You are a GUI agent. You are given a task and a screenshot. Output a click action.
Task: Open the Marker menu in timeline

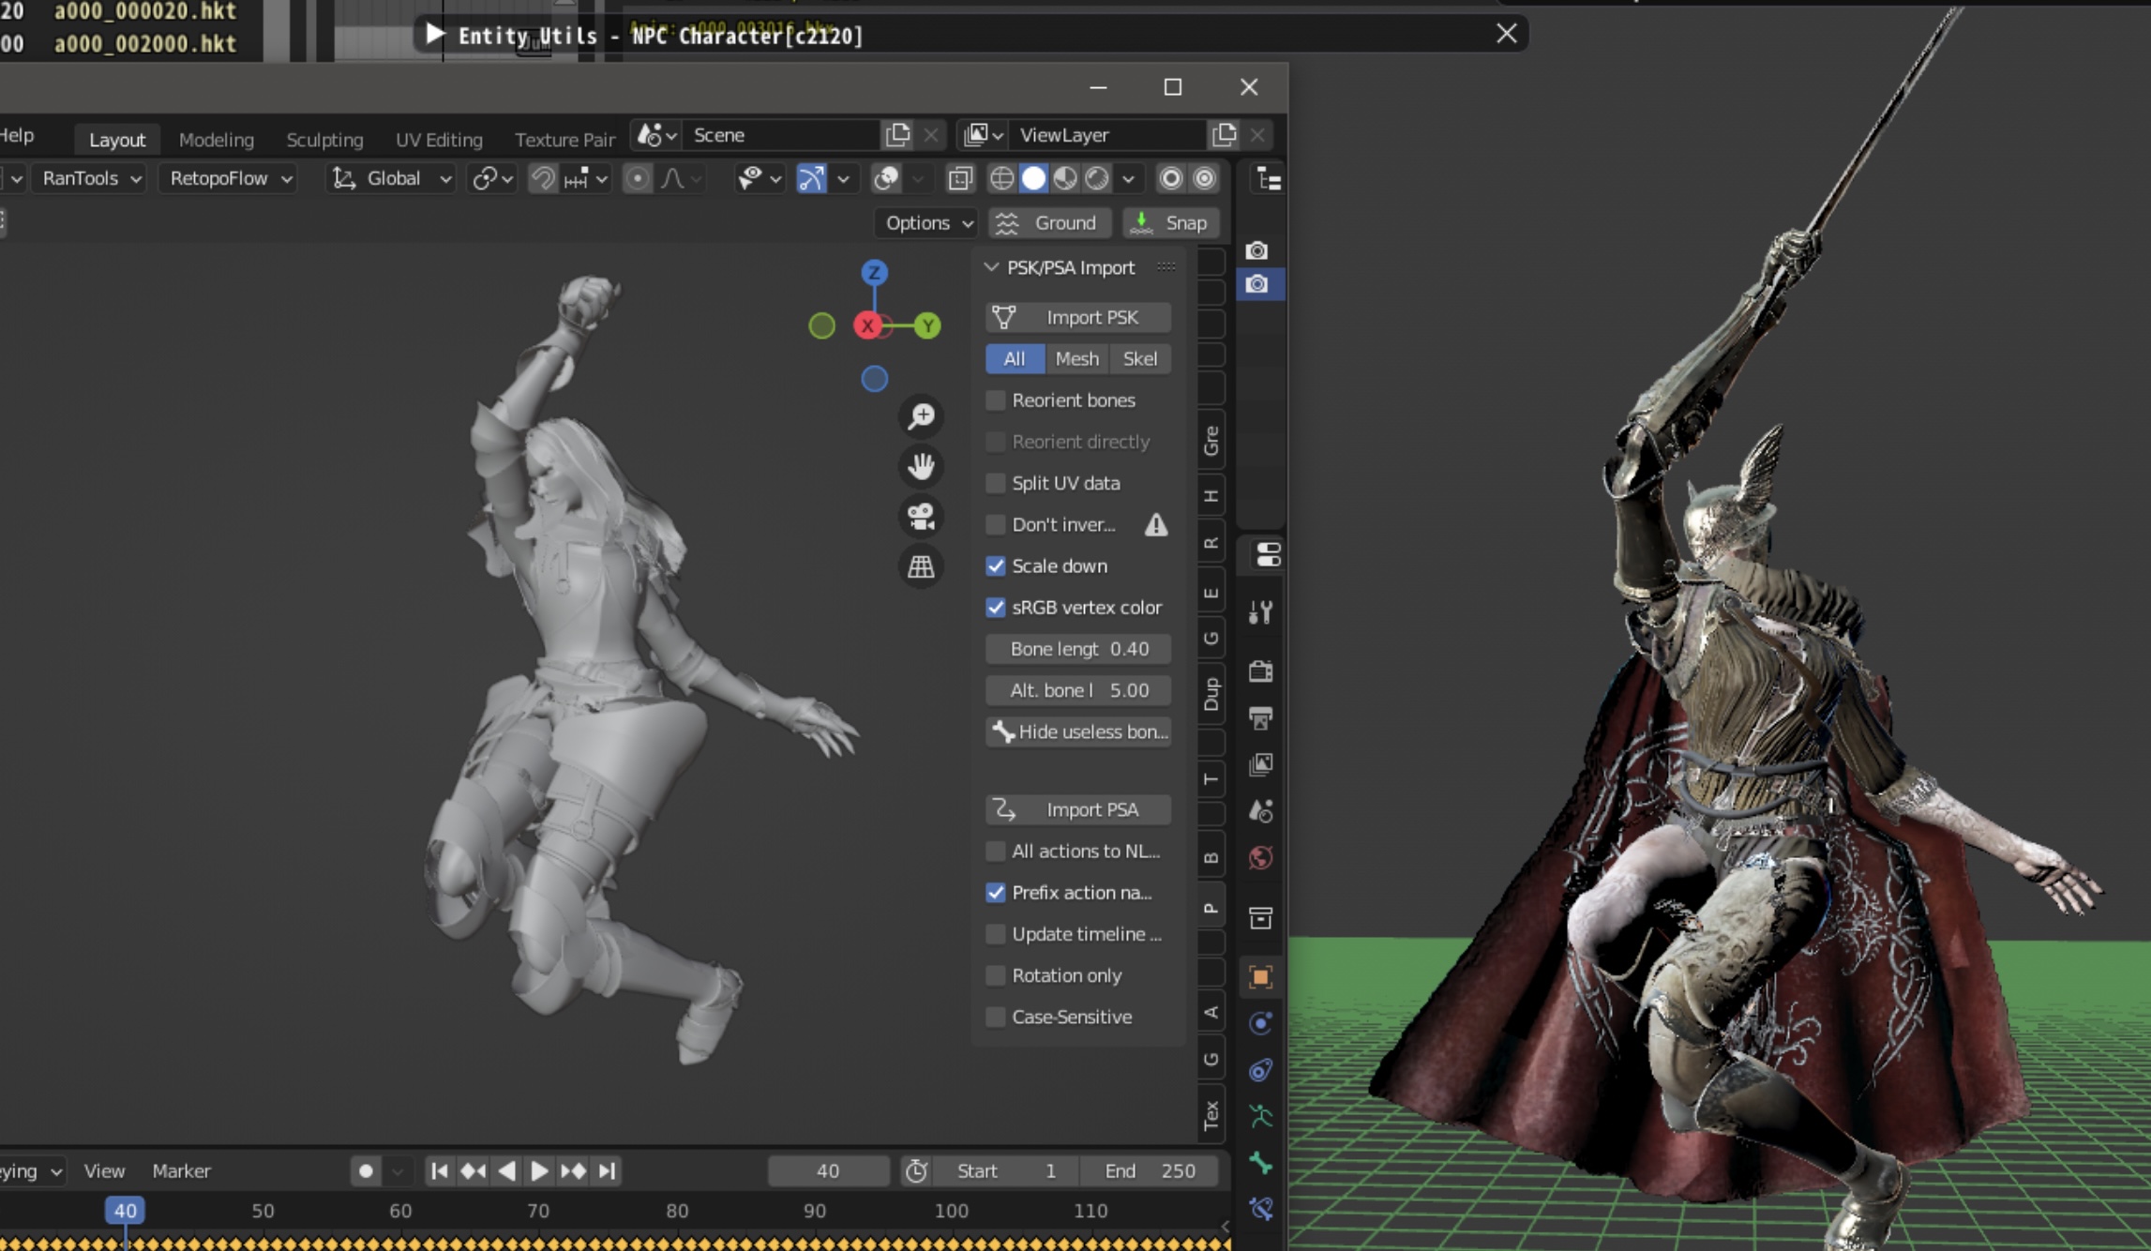tap(181, 1170)
